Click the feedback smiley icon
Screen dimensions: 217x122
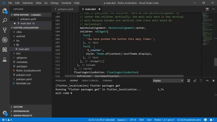coord(205,120)
